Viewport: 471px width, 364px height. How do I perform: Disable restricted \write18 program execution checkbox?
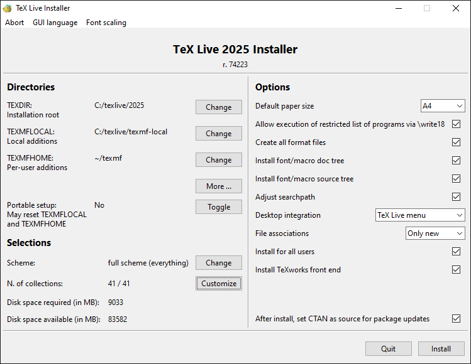coord(456,124)
